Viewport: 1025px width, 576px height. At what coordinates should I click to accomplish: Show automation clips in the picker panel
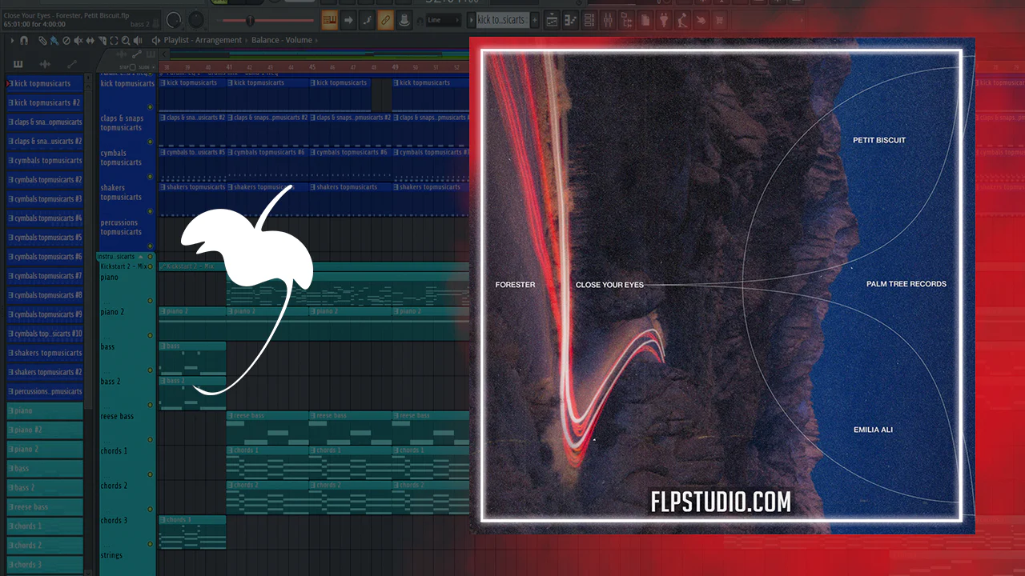tap(72, 64)
